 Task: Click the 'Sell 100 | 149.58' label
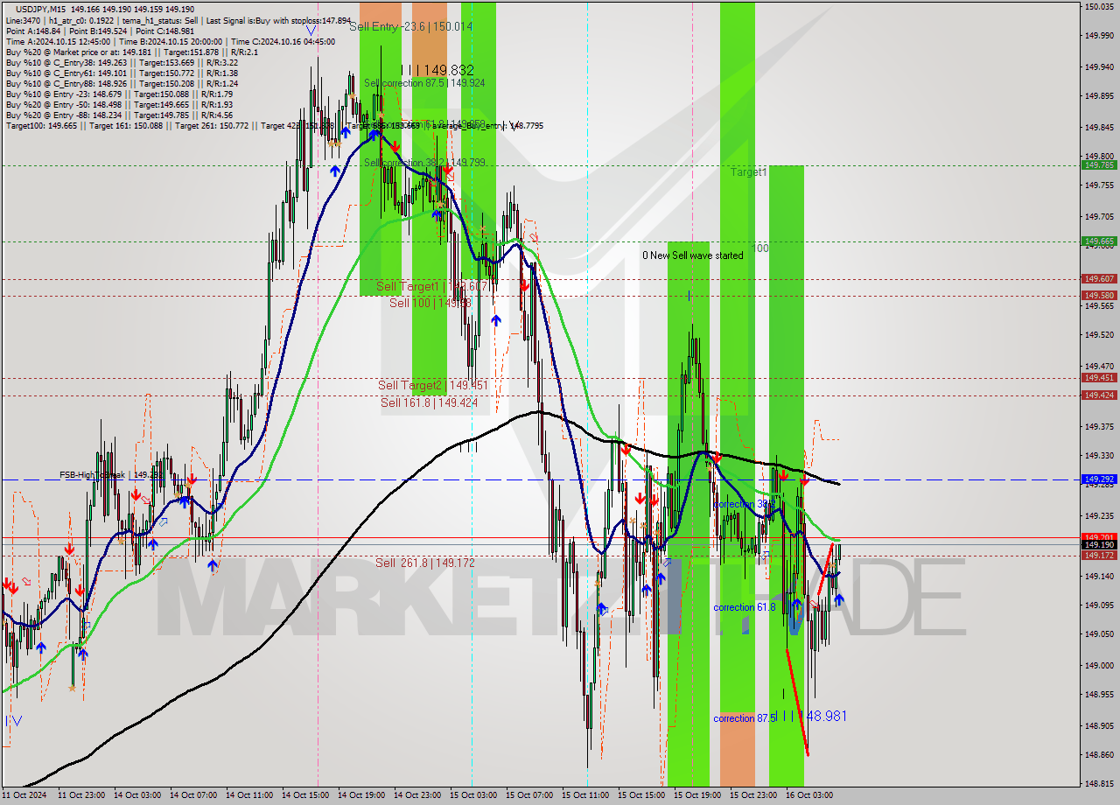(430, 303)
